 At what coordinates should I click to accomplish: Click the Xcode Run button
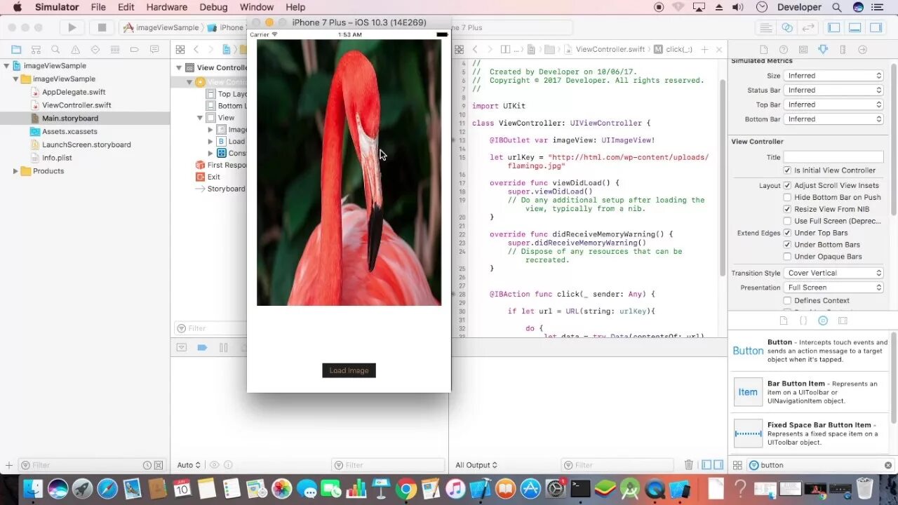72,27
